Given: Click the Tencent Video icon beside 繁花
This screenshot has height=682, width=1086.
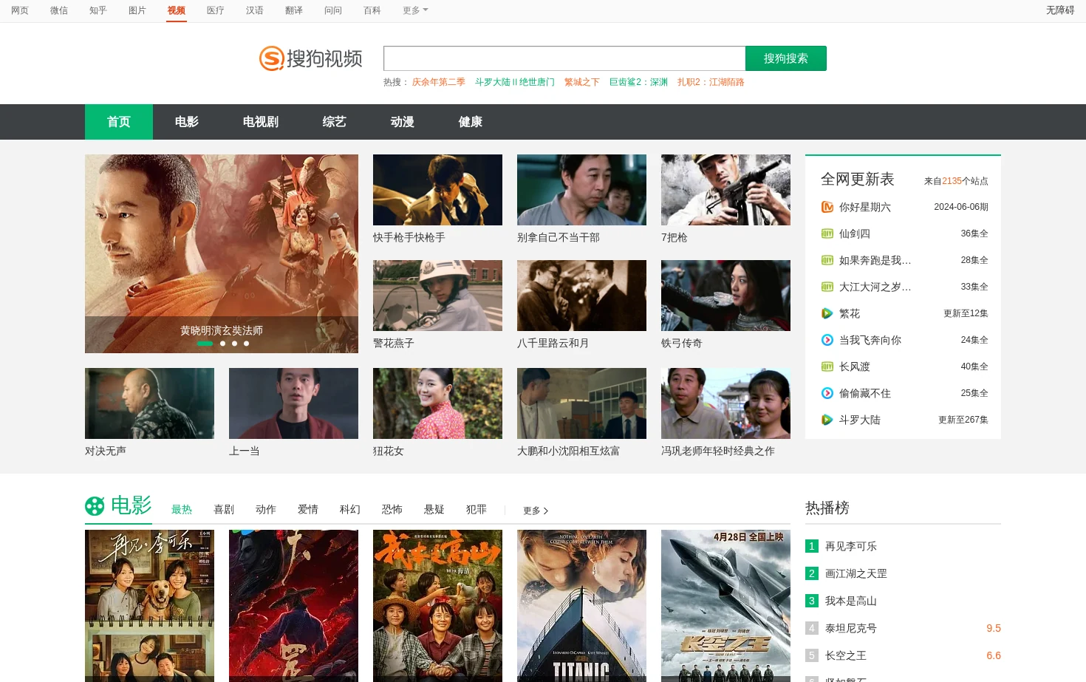Looking at the screenshot, I should coord(827,313).
